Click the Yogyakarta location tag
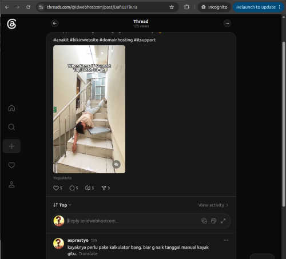286x259 pixels. pyautogui.click(x=62, y=178)
